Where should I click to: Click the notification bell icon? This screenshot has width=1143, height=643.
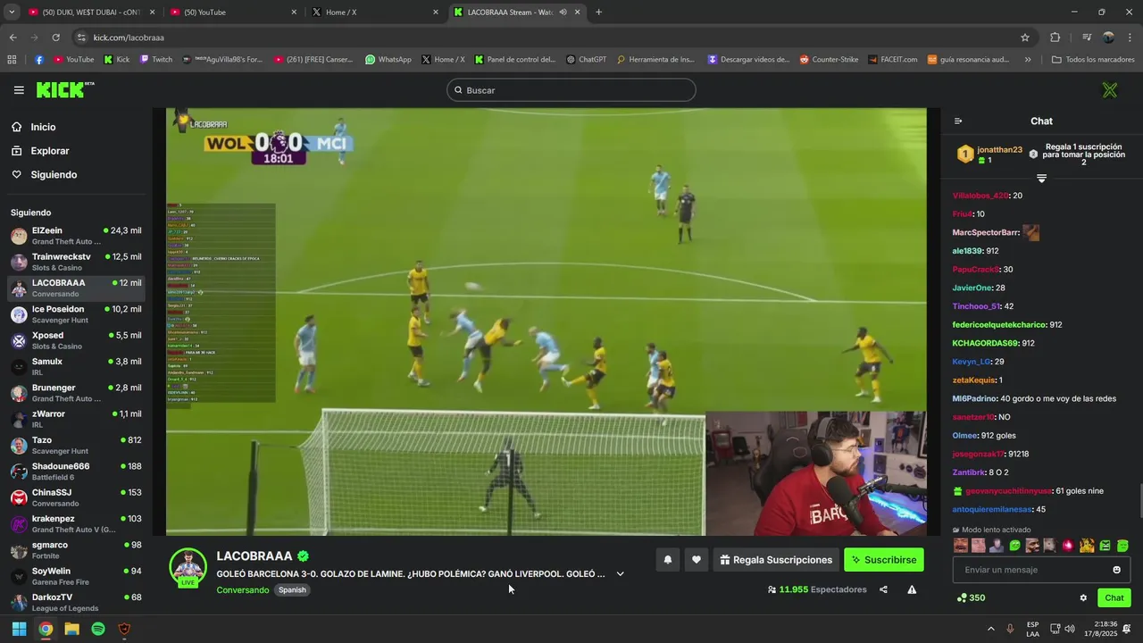667,560
